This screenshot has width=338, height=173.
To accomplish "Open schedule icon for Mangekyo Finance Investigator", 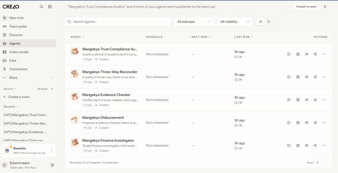I will pos(298,145).
